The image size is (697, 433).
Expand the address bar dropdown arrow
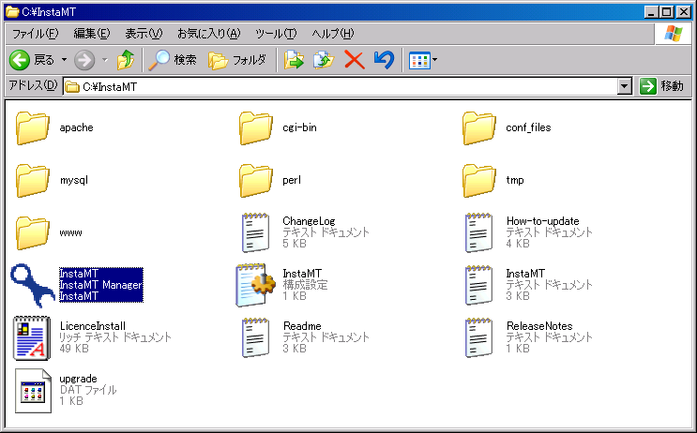(625, 86)
